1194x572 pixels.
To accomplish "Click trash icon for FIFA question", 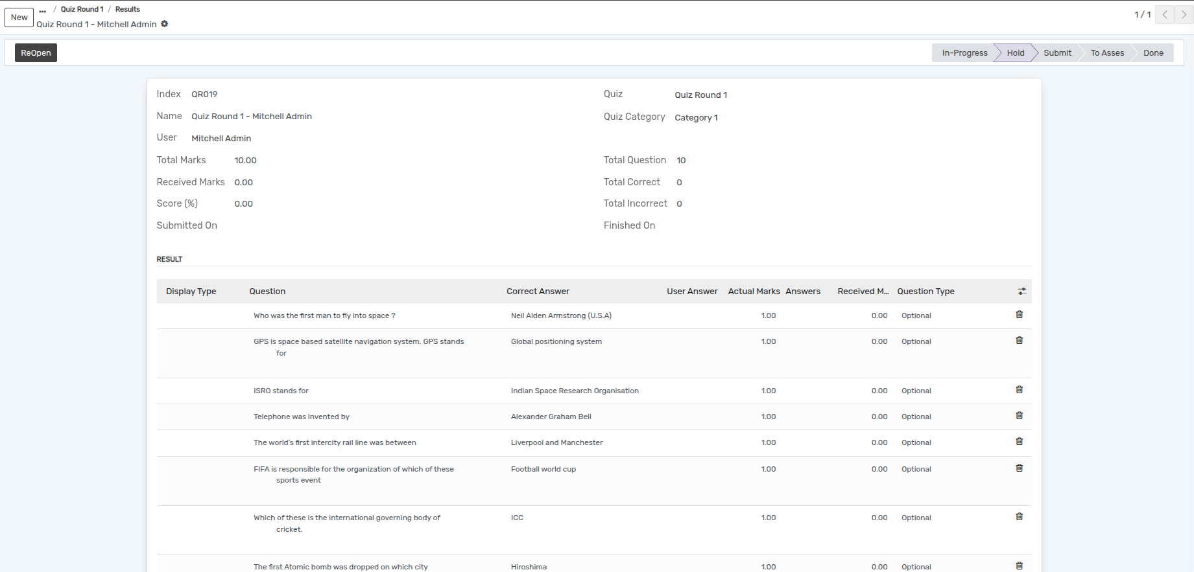I will (x=1019, y=468).
